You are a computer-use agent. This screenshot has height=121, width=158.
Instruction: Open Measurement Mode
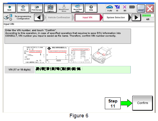pos(64,8)
